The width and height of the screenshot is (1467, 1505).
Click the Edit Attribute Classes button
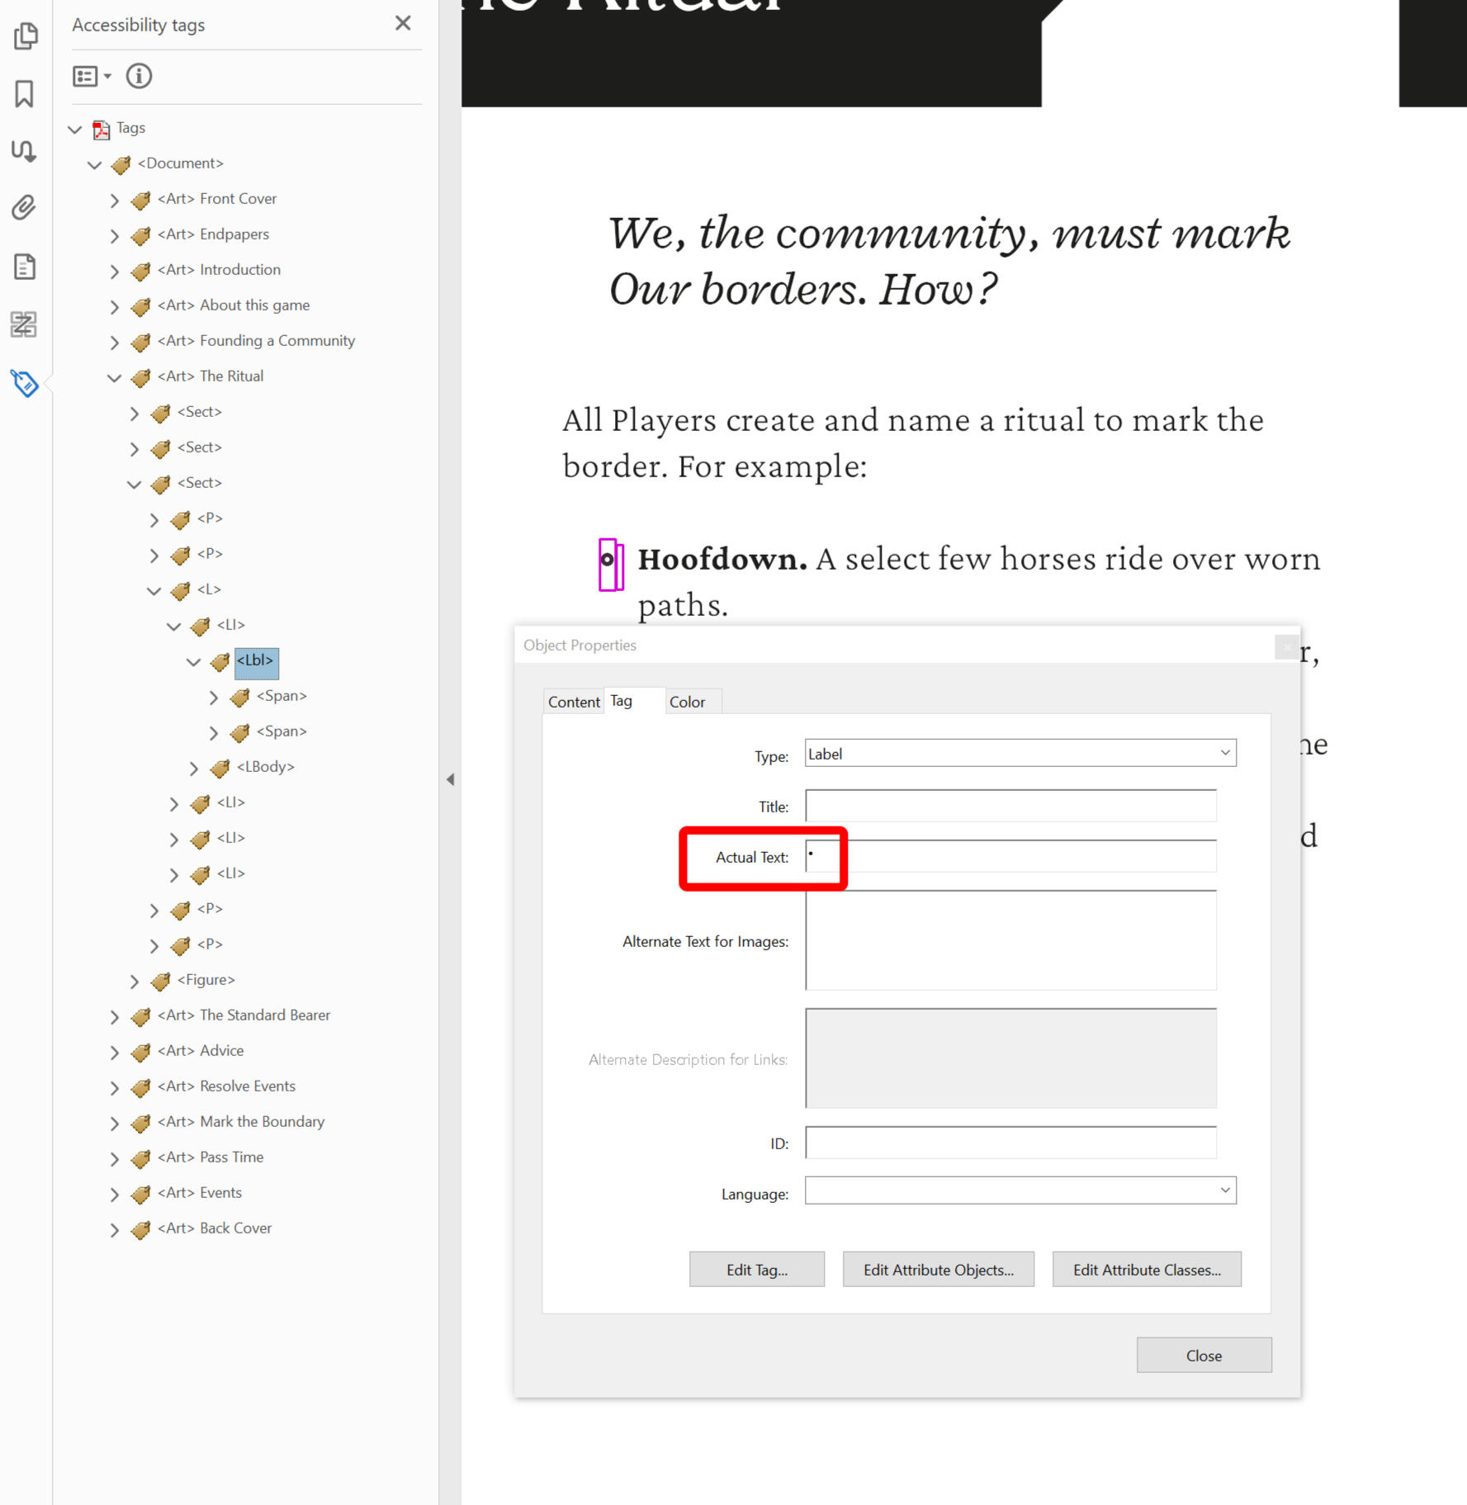(1147, 1269)
